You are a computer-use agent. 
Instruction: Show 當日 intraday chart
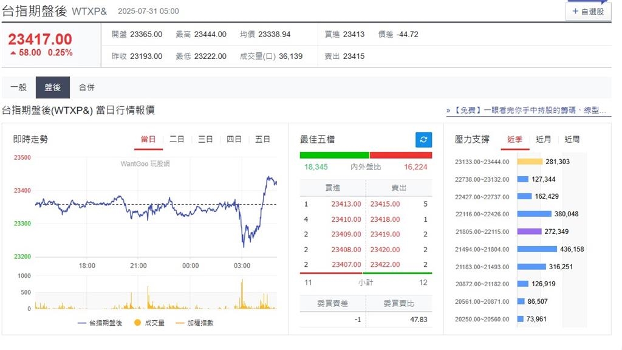click(x=148, y=139)
